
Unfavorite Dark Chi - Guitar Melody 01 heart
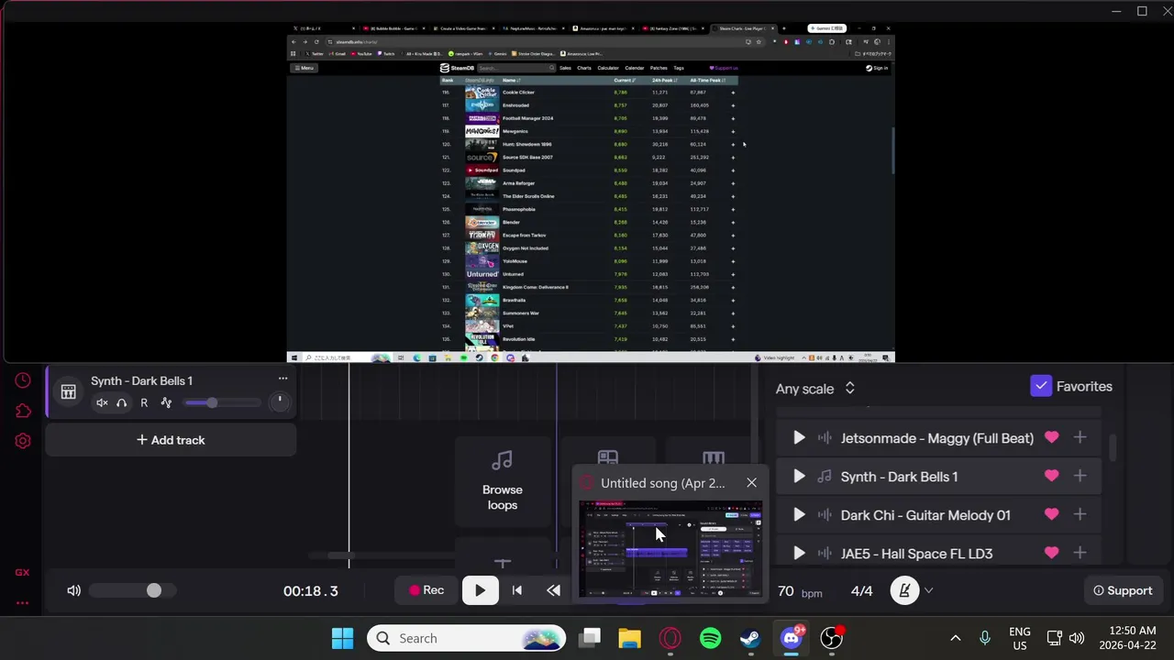(1051, 515)
